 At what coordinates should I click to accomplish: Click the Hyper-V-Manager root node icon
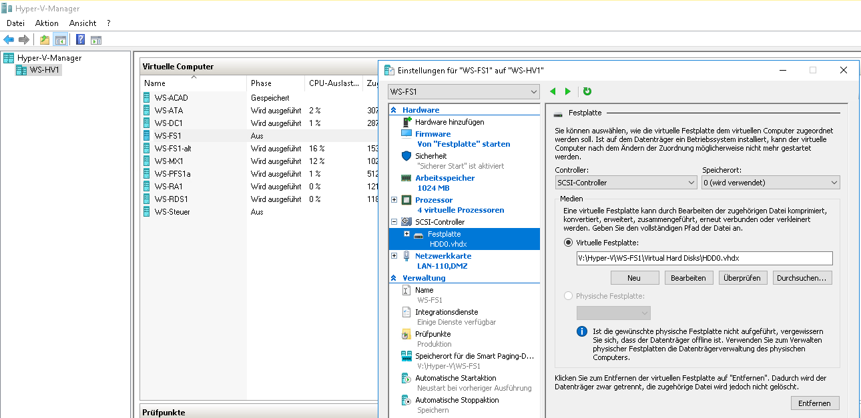pyautogui.click(x=9, y=58)
